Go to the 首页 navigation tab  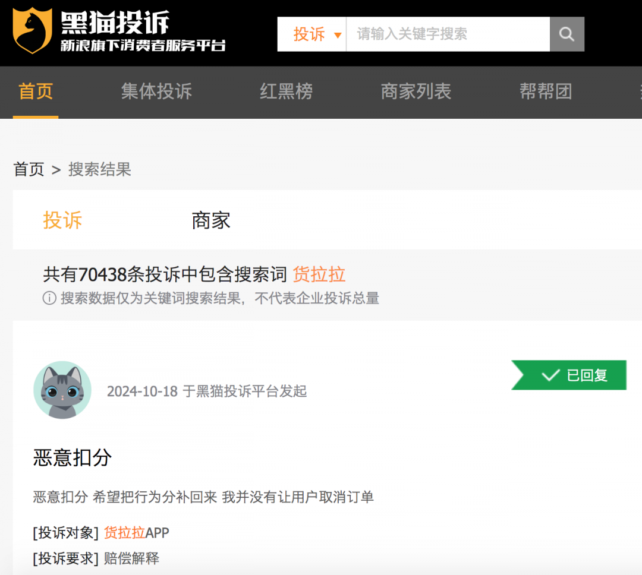(x=36, y=91)
